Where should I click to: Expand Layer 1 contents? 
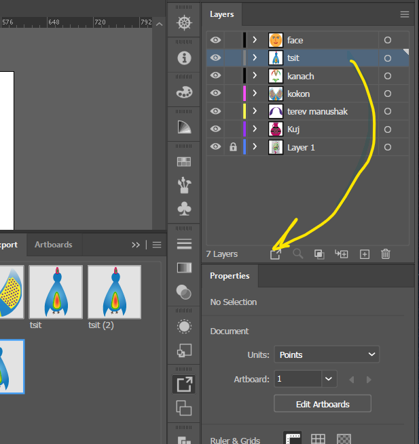(255, 146)
